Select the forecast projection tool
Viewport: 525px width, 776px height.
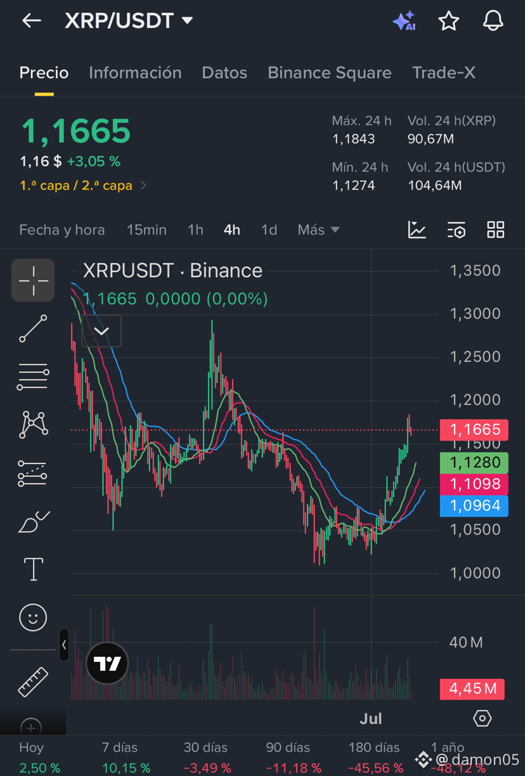coord(33,473)
